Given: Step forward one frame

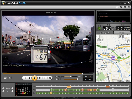Looking at the screenshot, I should [45, 78].
